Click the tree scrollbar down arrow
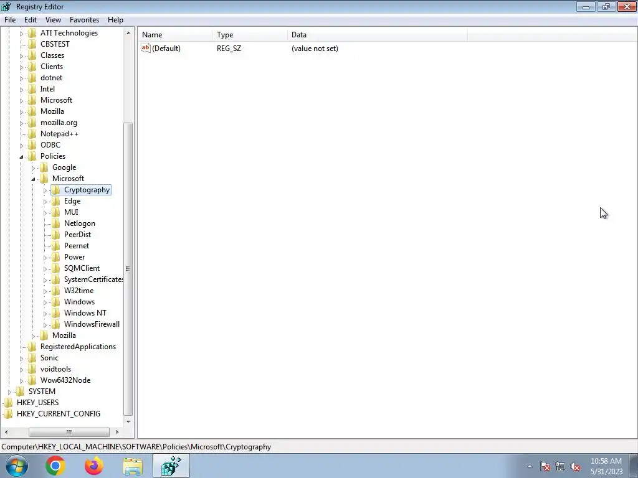Screen dimensions: 638x478 tap(128, 421)
